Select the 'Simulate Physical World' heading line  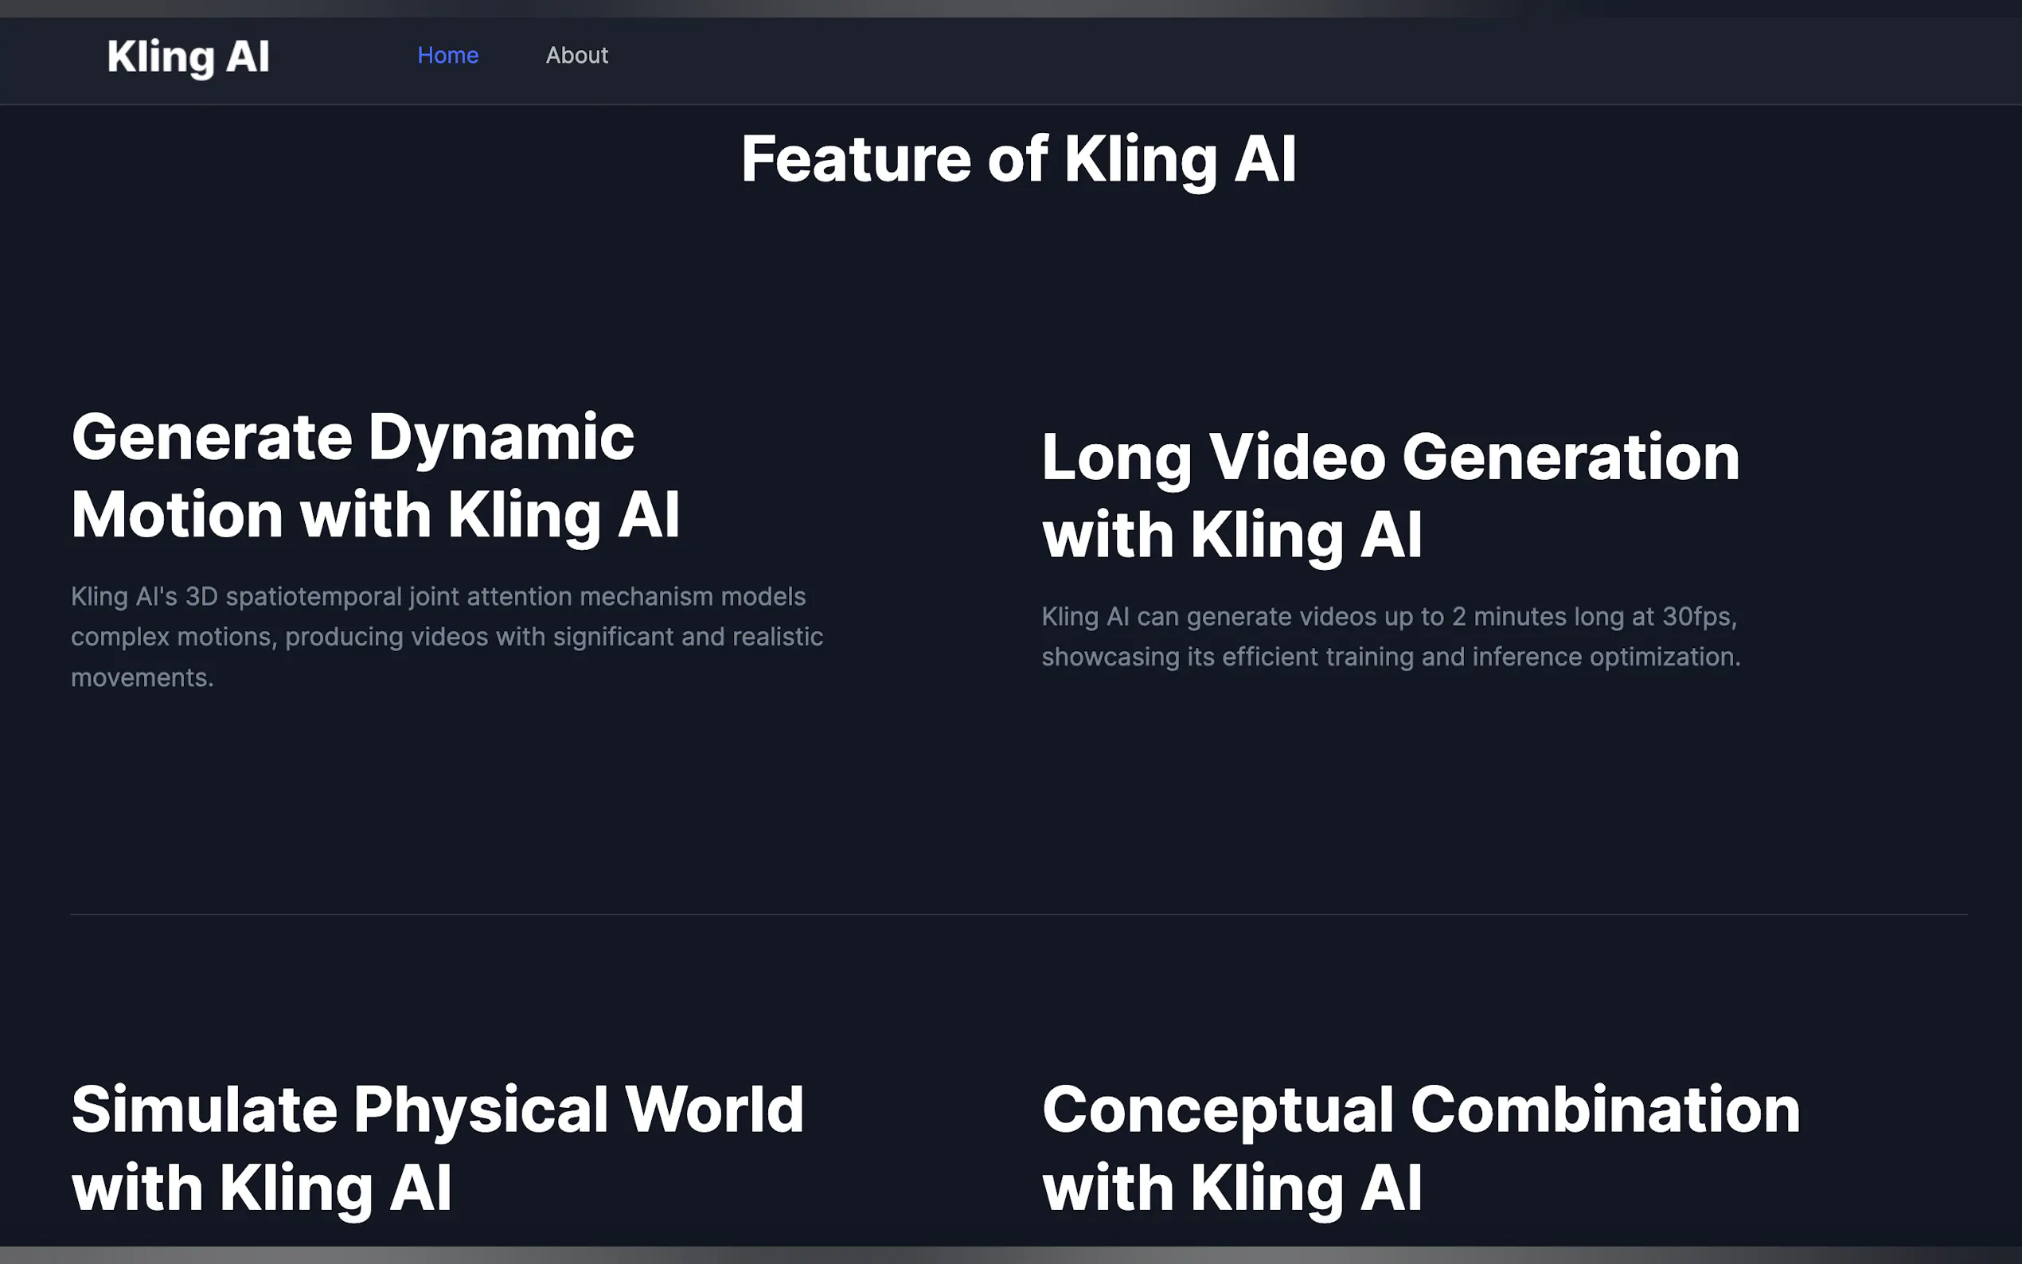point(437,1110)
